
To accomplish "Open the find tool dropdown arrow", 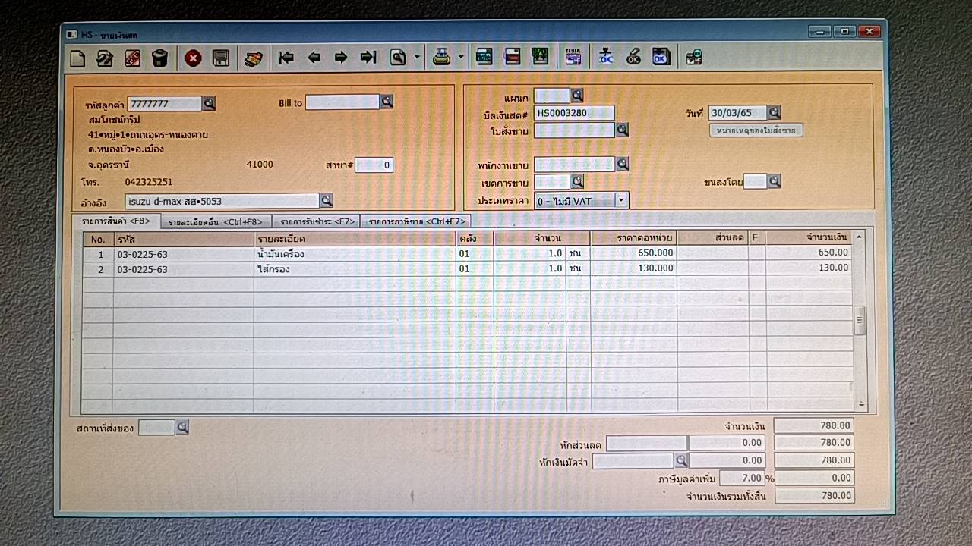I will (417, 58).
